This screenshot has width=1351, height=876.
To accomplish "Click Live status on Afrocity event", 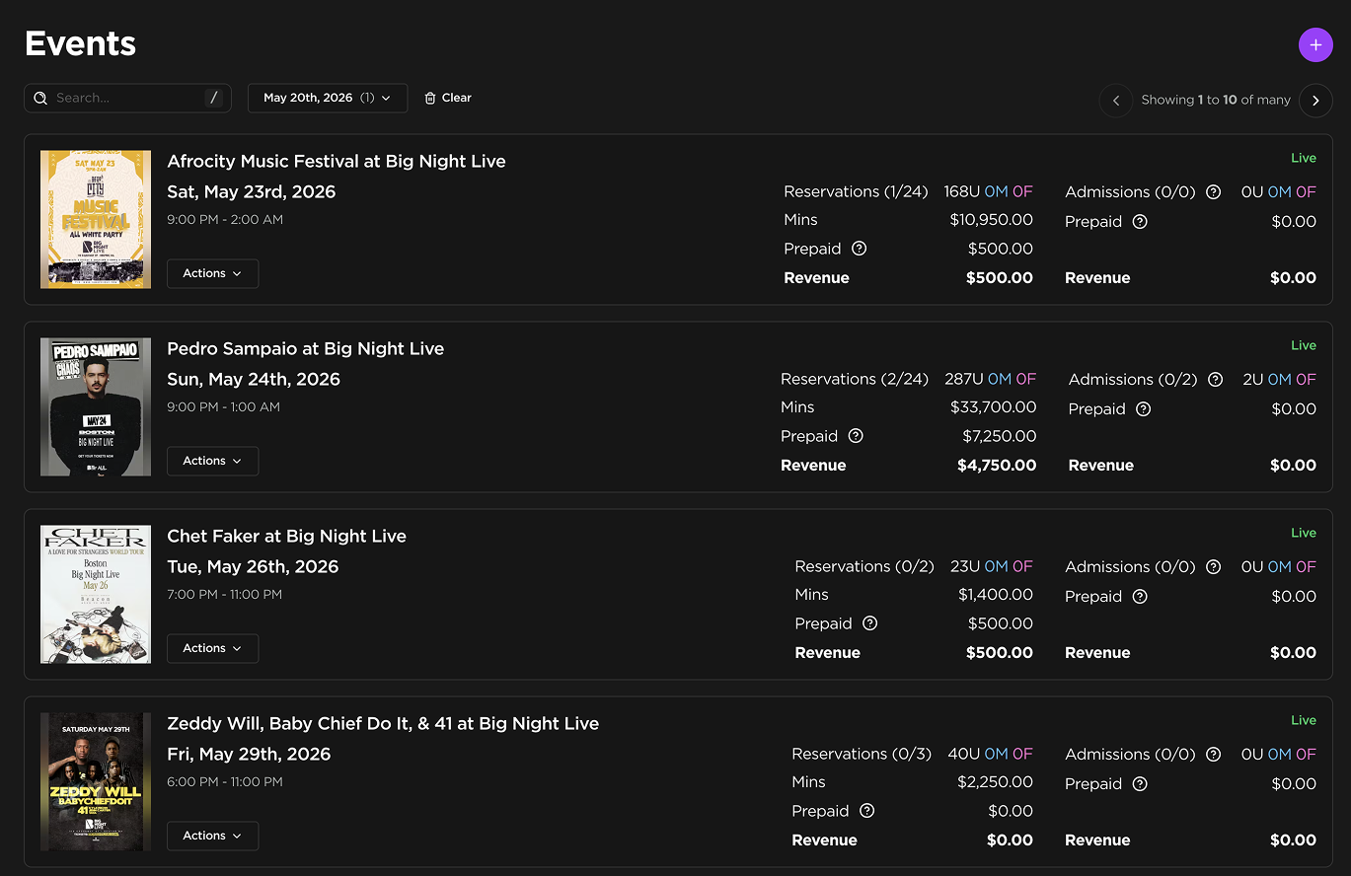I will [x=1304, y=158].
